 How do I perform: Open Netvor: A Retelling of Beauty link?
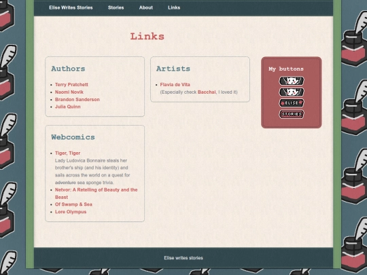pos(97,194)
